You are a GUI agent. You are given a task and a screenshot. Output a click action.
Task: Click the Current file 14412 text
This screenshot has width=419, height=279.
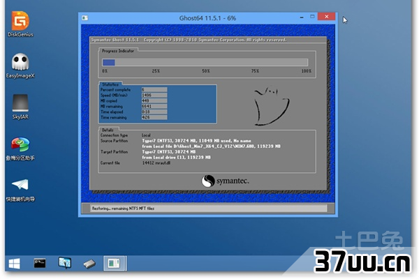[156, 163]
